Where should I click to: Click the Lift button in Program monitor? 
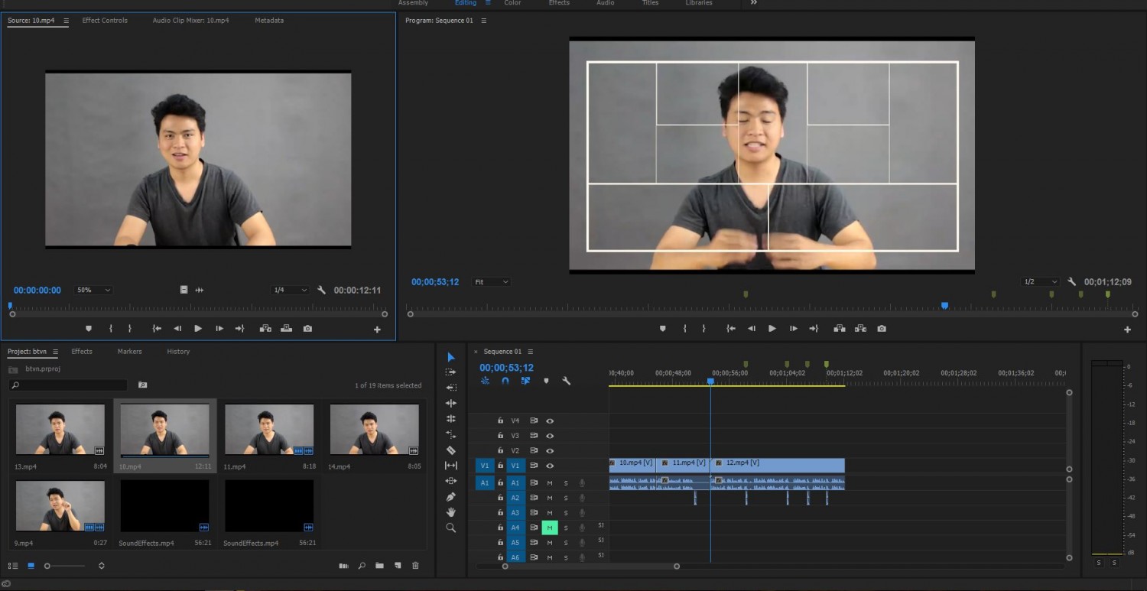840,329
